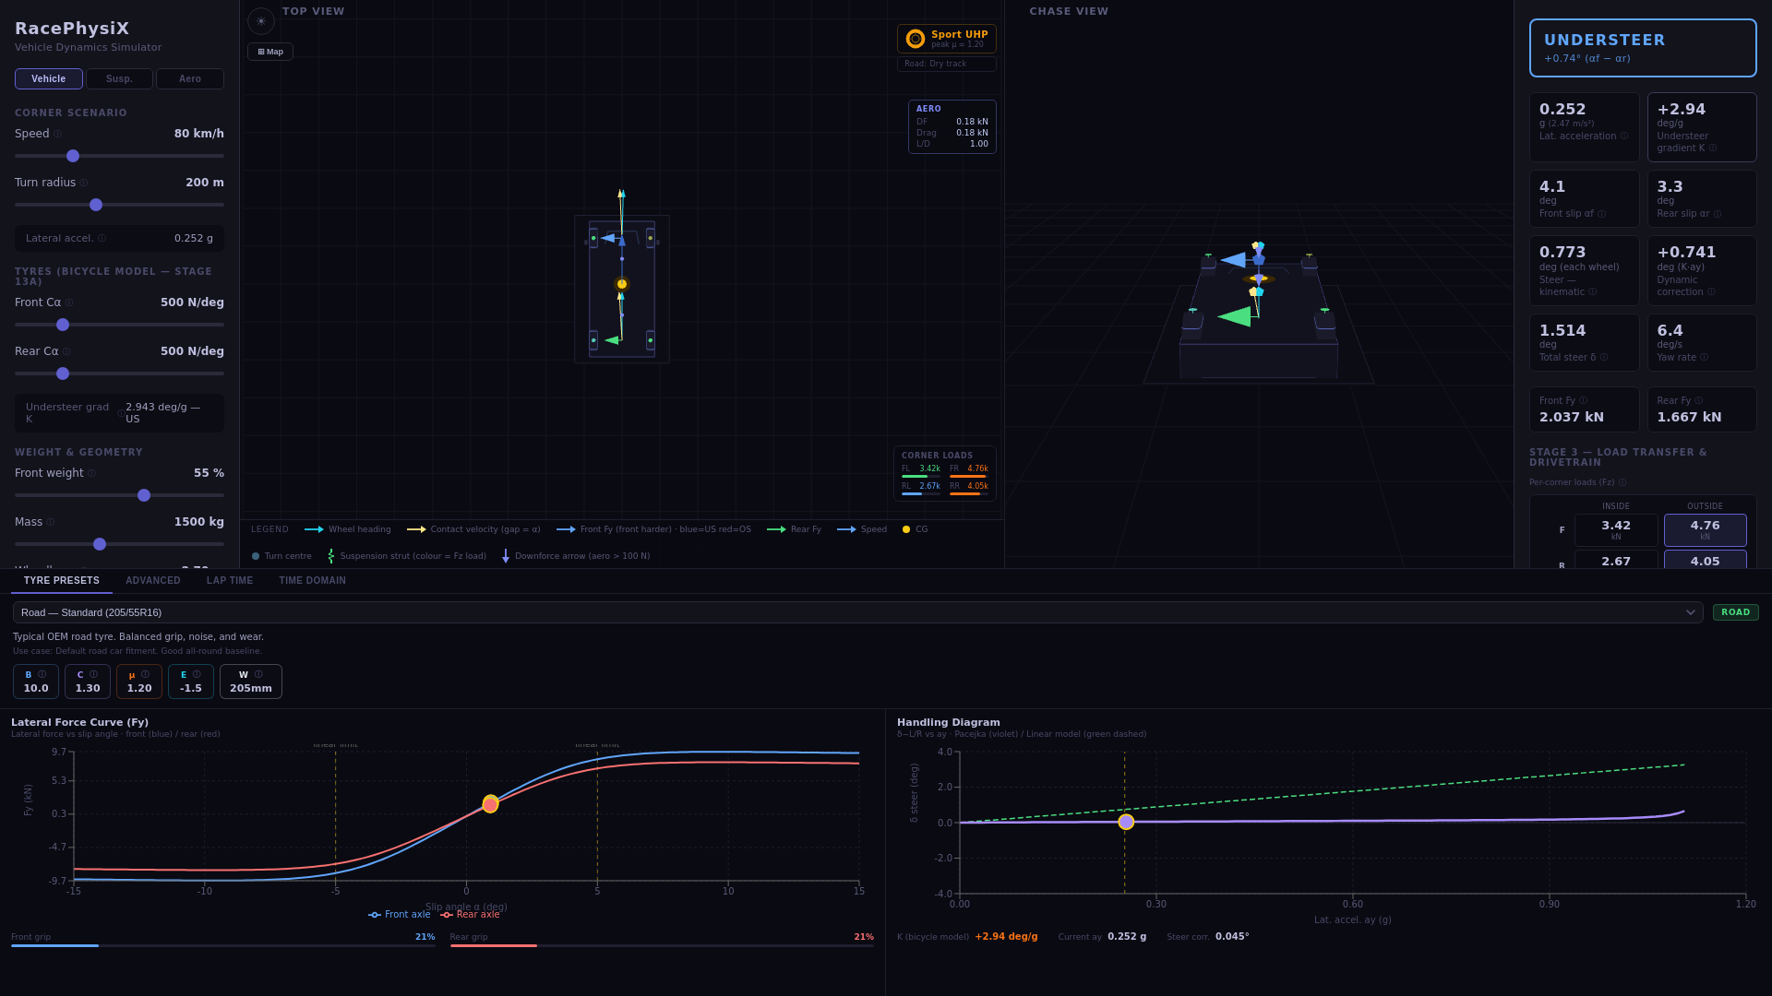1772x996 pixels.
Task: Click the info icon beside Turn radius
Action: tap(84, 184)
